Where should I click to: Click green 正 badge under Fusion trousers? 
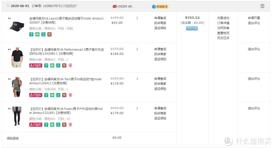click(58, 125)
